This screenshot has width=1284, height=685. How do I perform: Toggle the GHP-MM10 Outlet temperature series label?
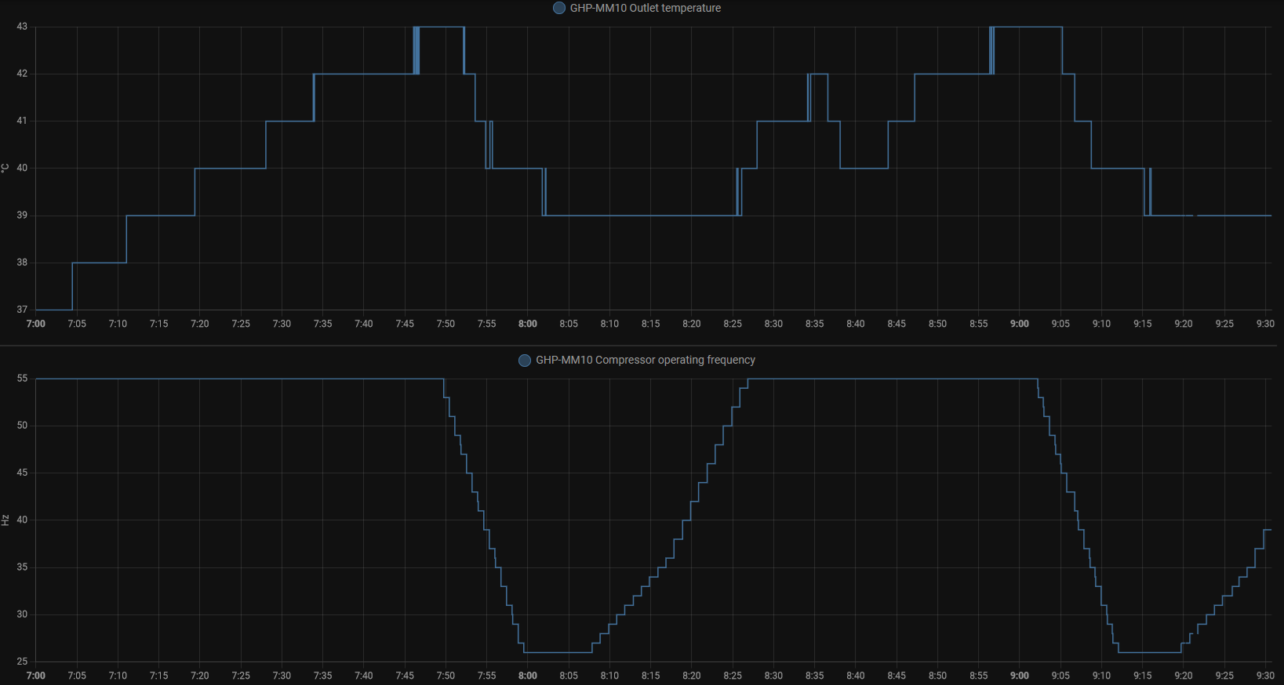coord(646,8)
